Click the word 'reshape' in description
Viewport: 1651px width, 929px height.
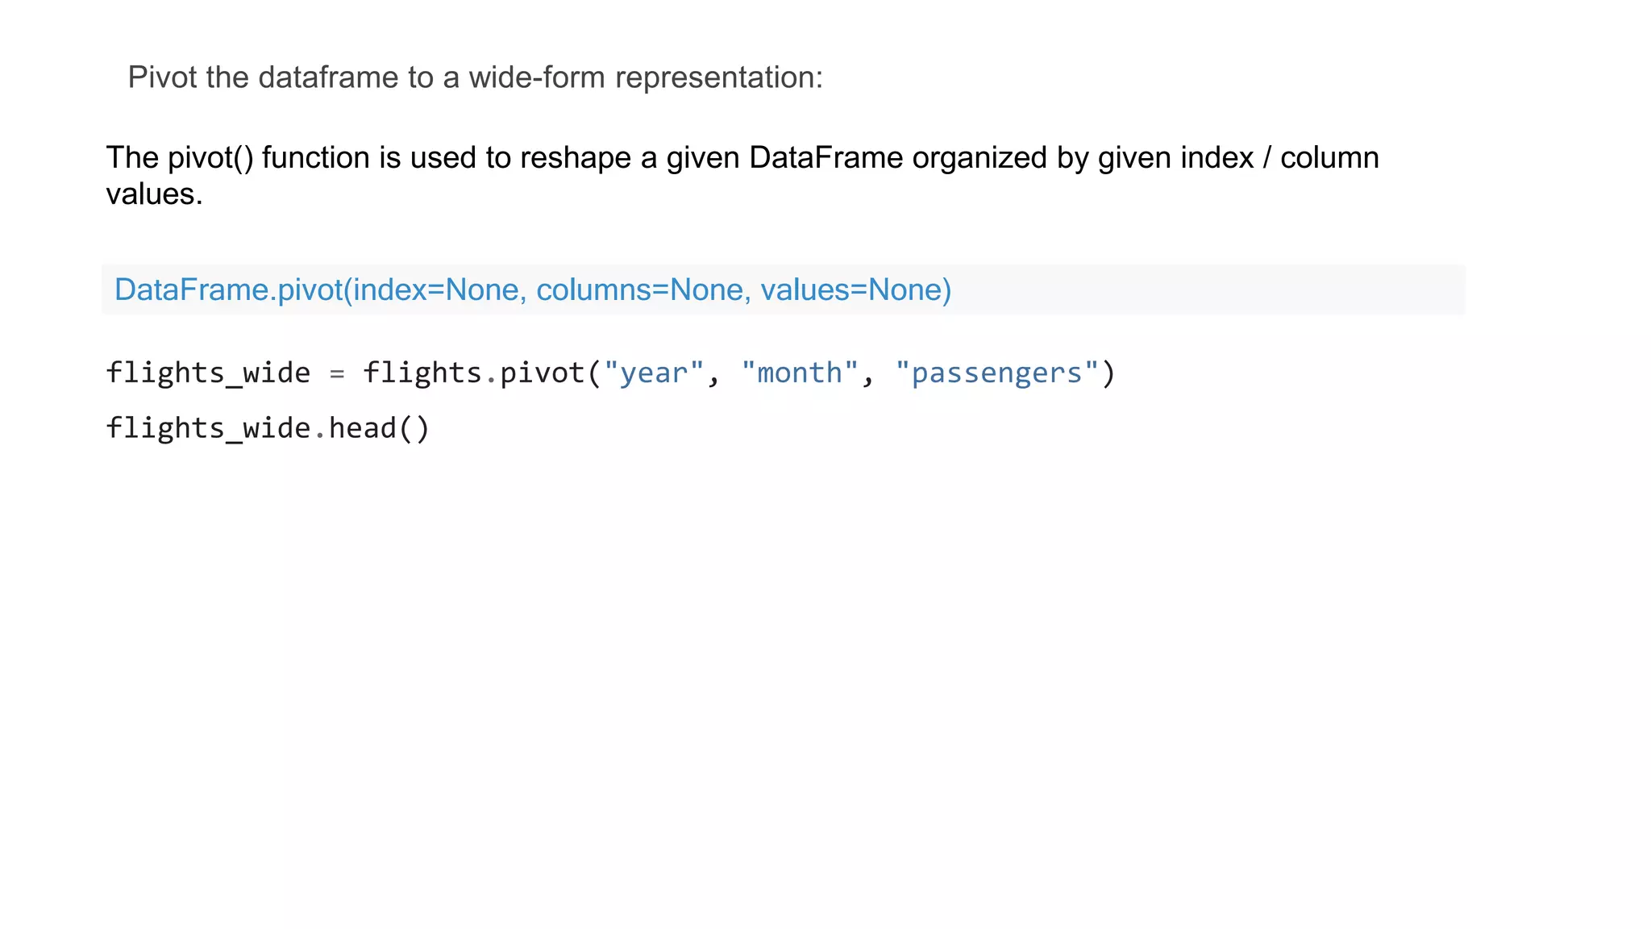pos(576,157)
